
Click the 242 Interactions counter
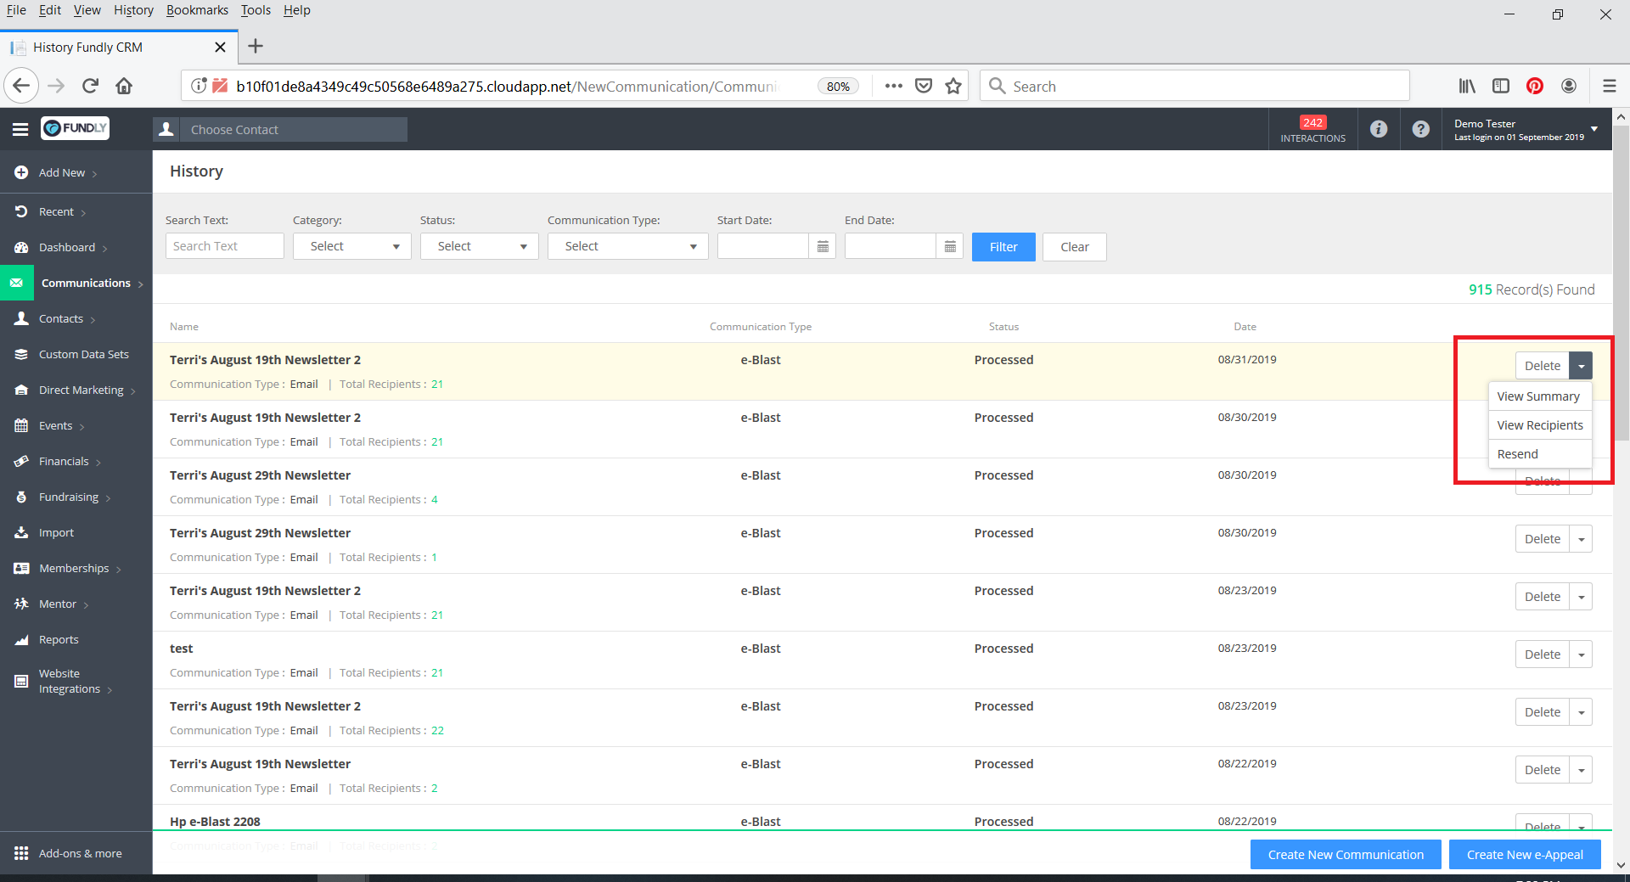[1312, 129]
